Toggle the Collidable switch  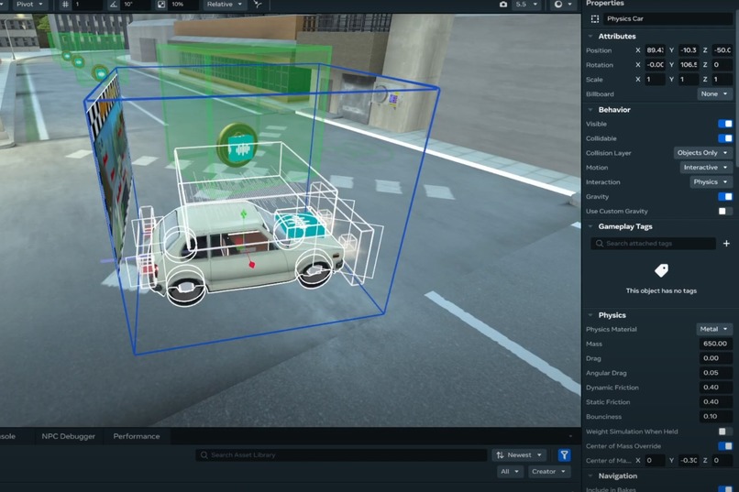(725, 138)
